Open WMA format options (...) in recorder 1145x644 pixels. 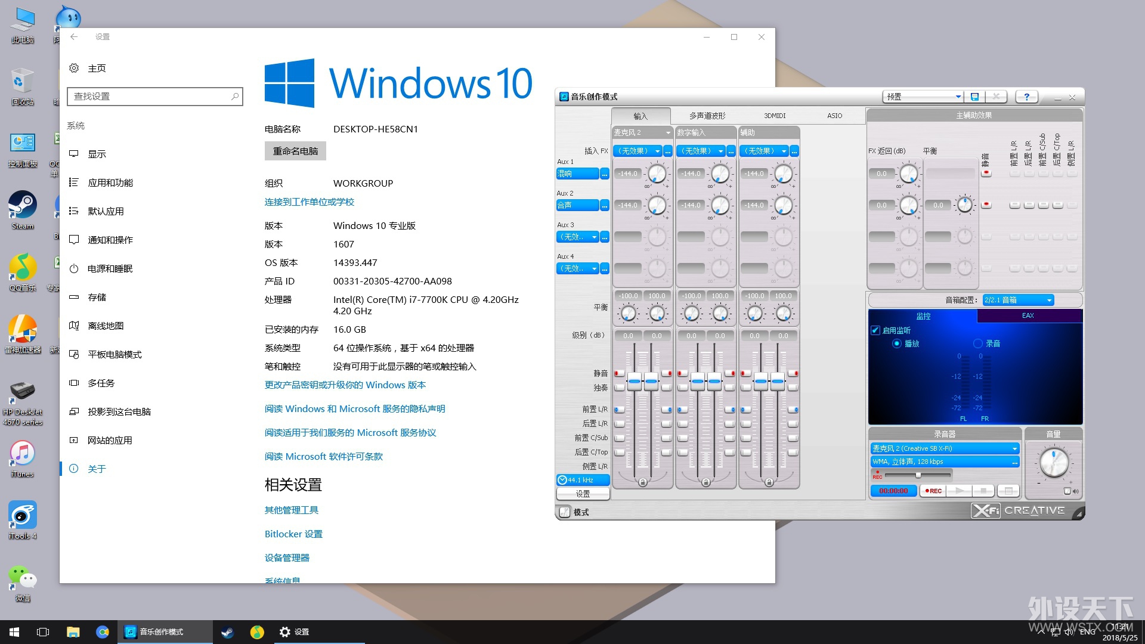(x=1014, y=462)
